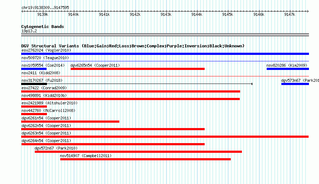Select the red dgv6261n54 loss bar
This screenshot has width=319, height=184.
[x=70, y=122]
